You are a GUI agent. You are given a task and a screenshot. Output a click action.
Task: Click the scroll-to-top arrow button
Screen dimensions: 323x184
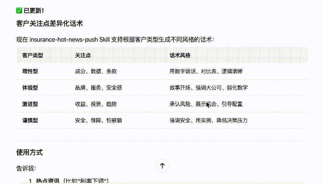162,166
